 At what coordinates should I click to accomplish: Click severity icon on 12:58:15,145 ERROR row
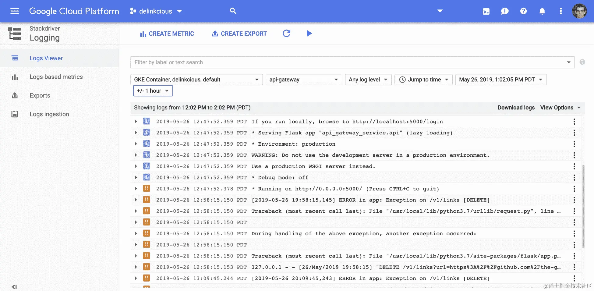[x=147, y=200]
